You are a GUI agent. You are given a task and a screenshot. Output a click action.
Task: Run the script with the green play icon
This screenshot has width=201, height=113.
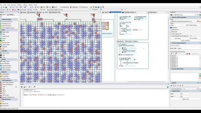click(x=29, y=87)
